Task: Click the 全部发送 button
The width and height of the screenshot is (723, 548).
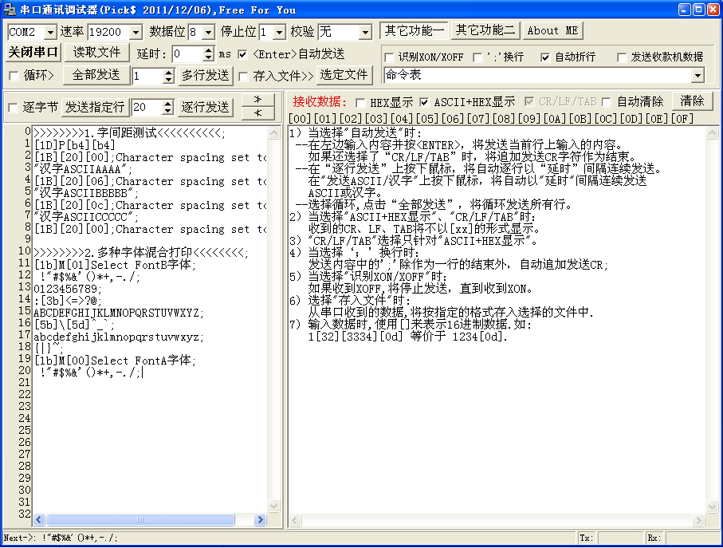Action: 96,75
